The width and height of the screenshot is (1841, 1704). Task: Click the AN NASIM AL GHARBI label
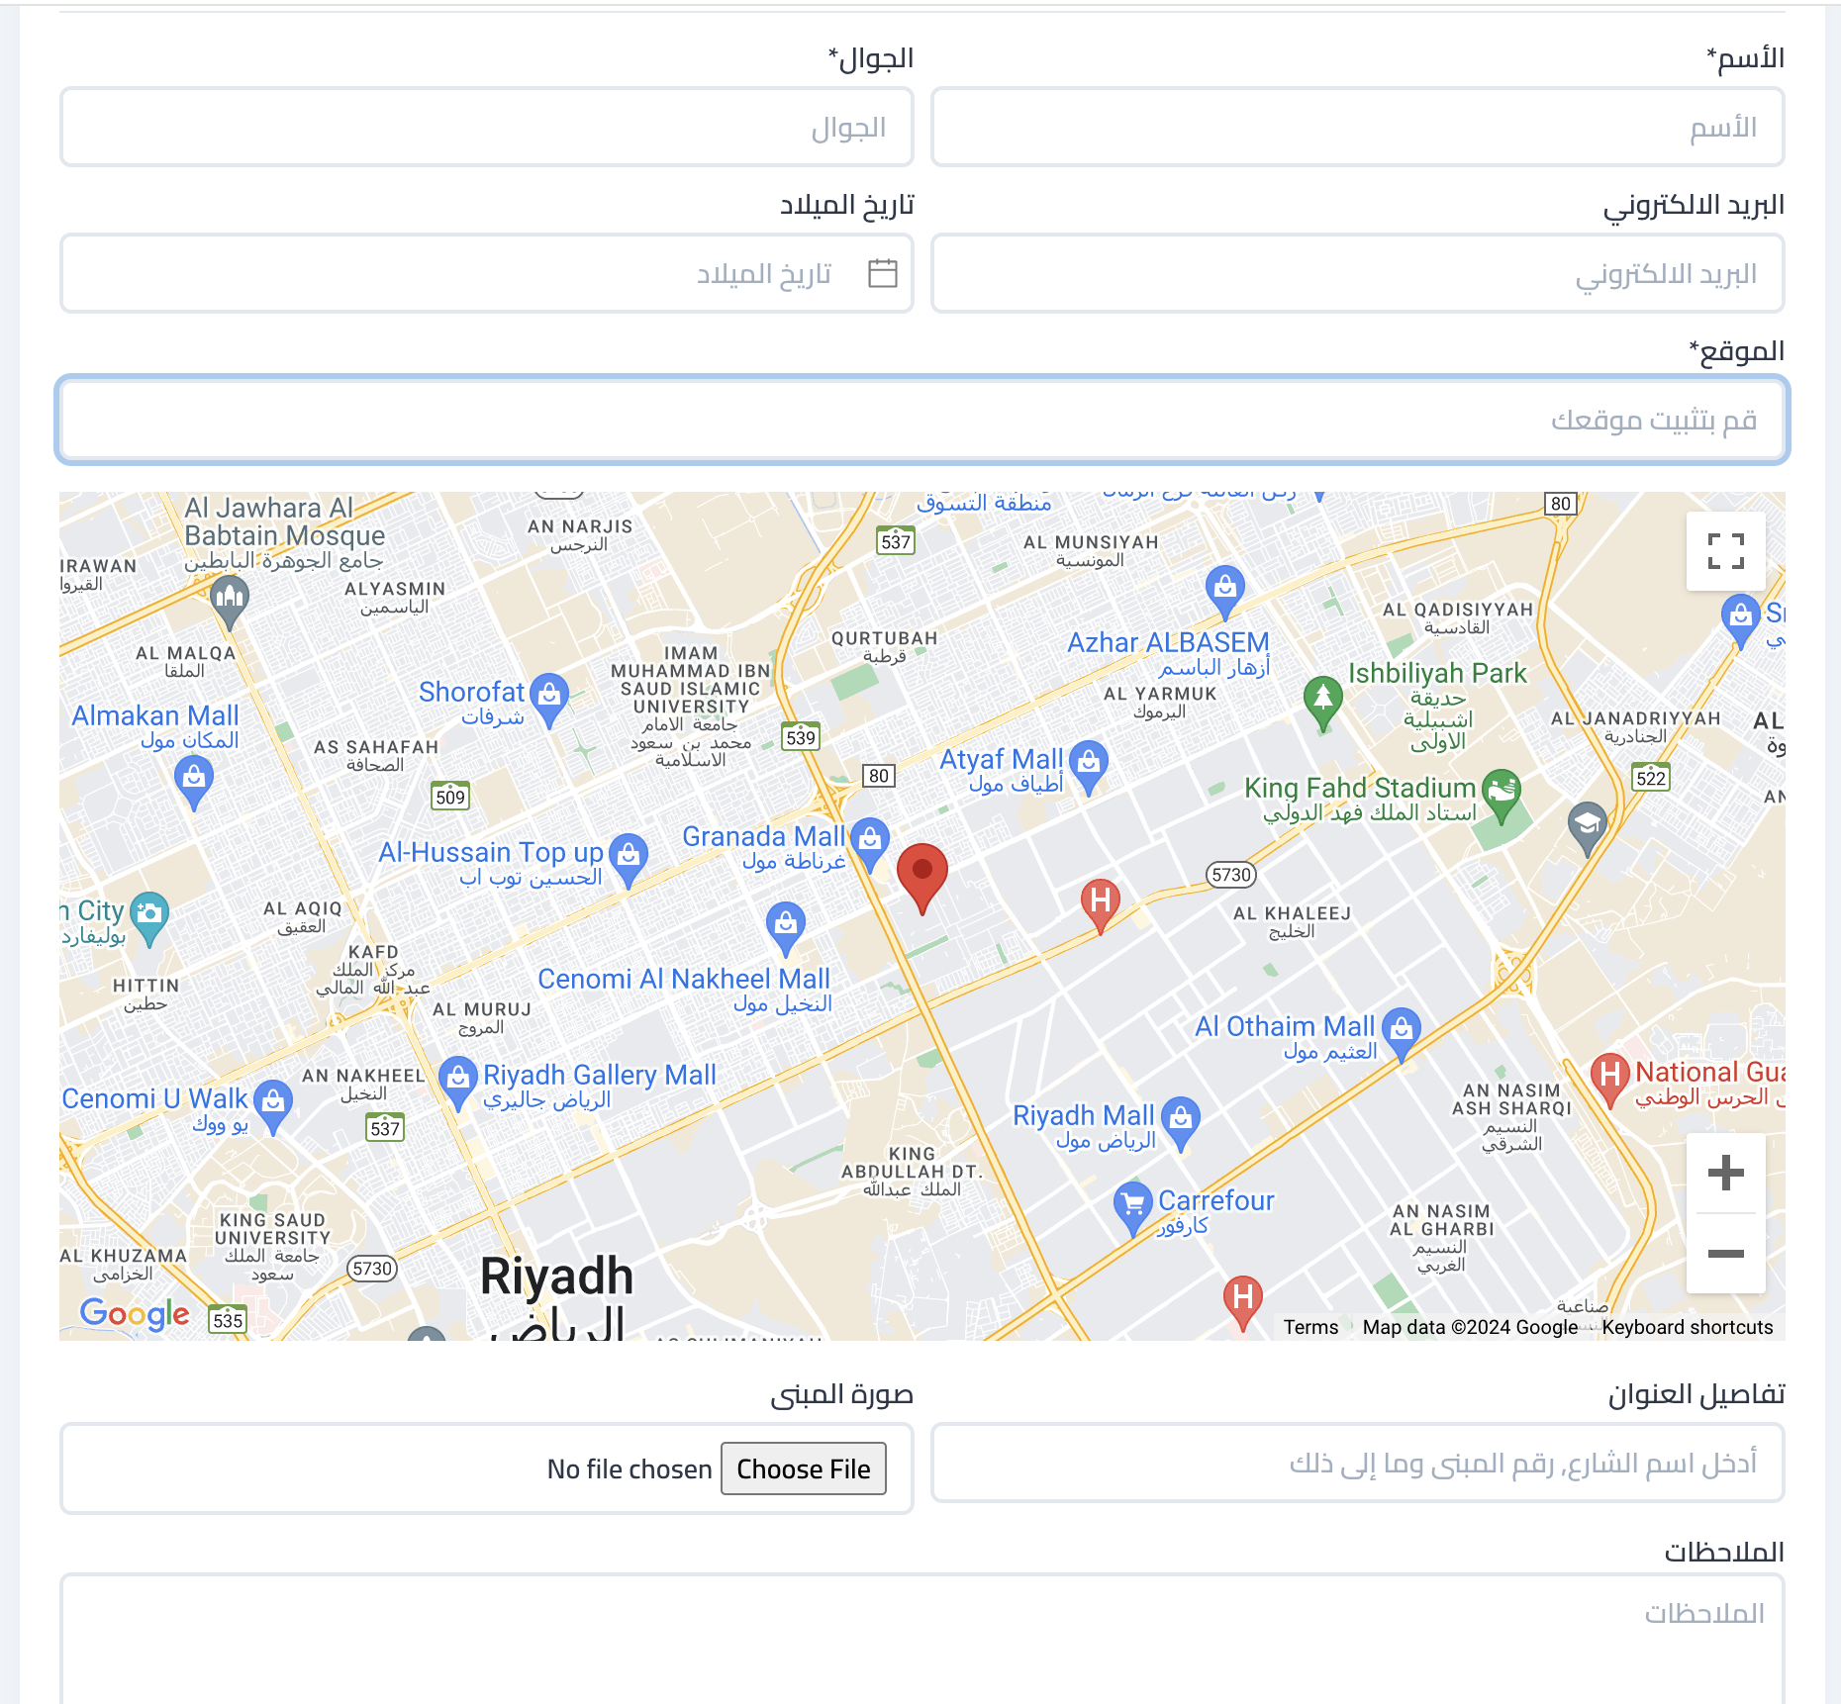(1441, 1237)
